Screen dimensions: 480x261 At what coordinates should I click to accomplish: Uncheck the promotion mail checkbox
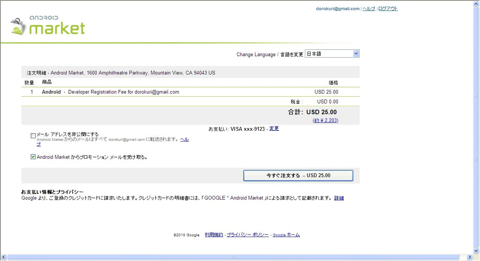[x=33, y=157]
